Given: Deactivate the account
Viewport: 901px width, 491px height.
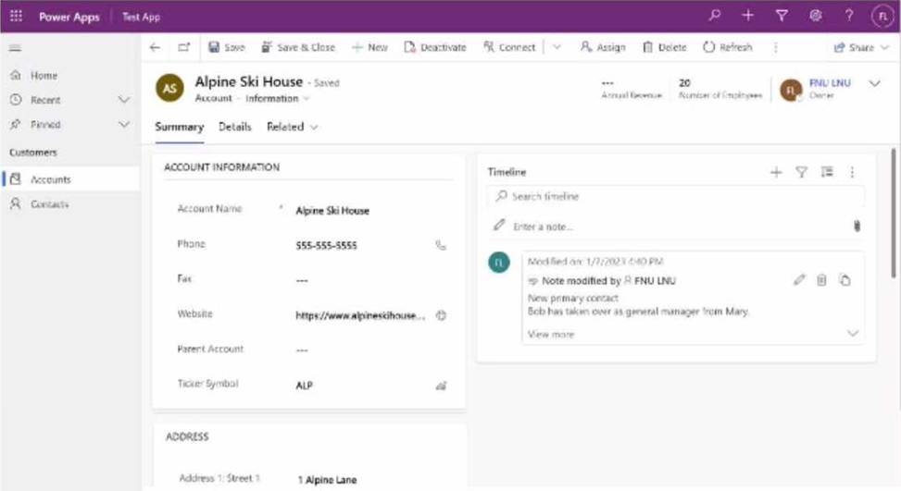Looking at the screenshot, I should (x=435, y=47).
